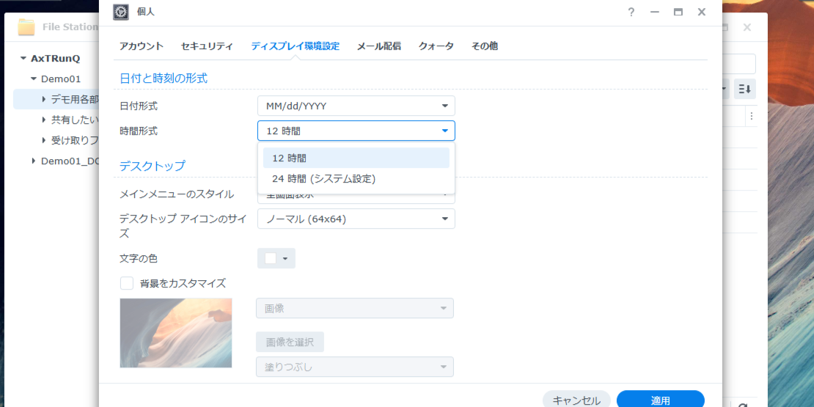Select the 12 時間 option
Image resolution: width=814 pixels, height=407 pixels.
[x=356, y=158]
